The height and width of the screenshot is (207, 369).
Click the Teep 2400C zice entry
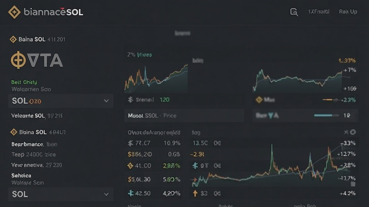pos(34,155)
